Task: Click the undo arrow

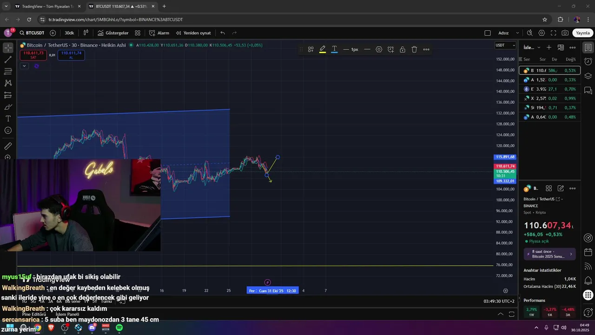Action: pos(223,33)
